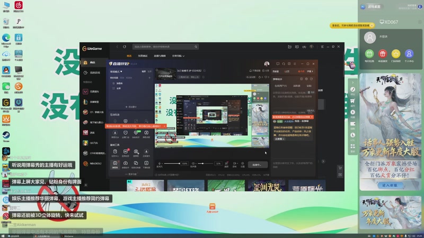Adjust the microphone volume slider
Viewport: 424px width, 238px height.
(172, 163)
